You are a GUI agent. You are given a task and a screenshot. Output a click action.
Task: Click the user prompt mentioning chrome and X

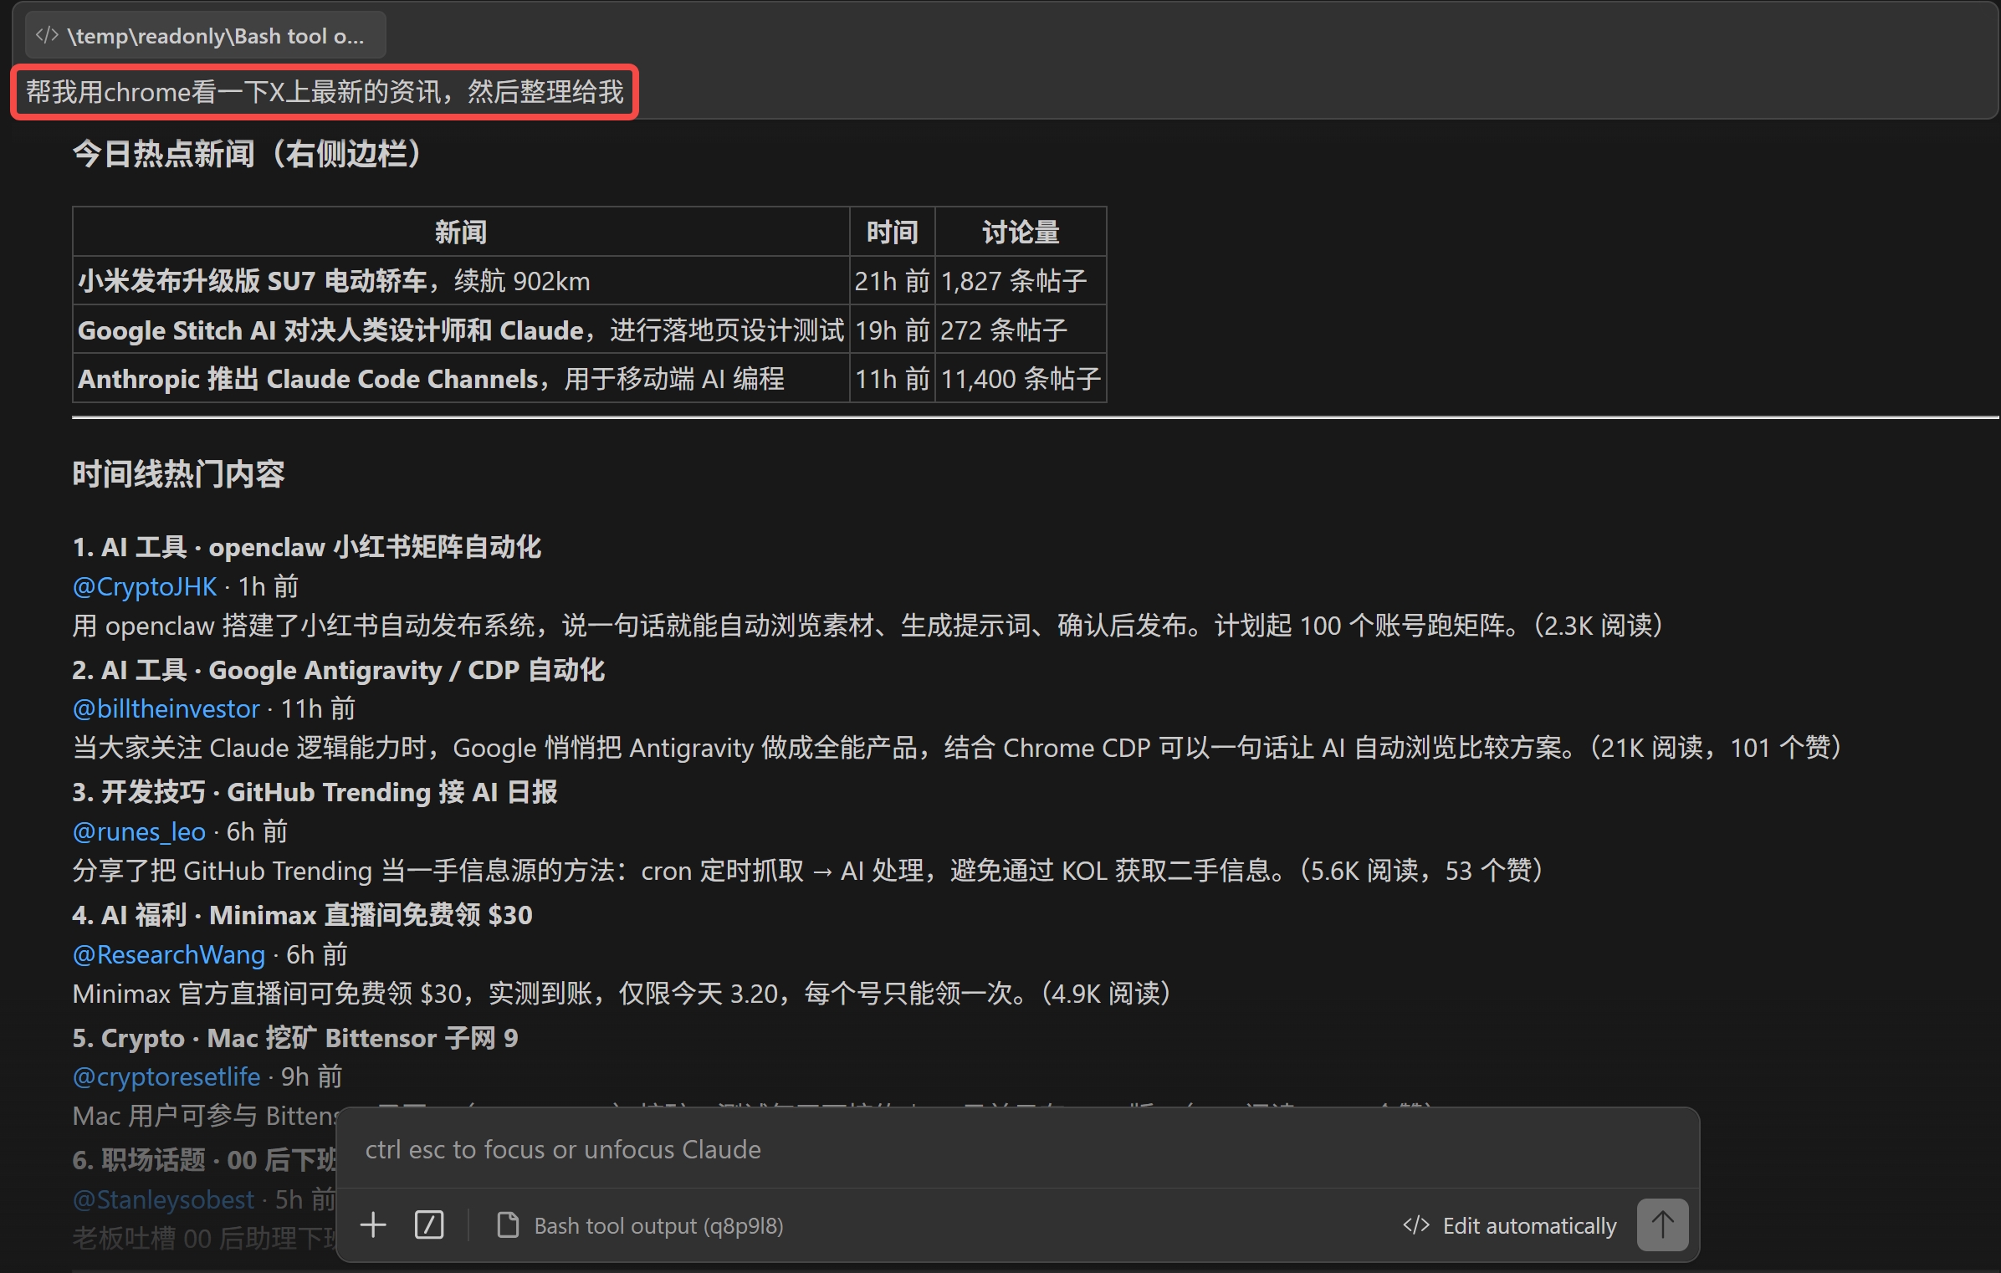(325, 92)
